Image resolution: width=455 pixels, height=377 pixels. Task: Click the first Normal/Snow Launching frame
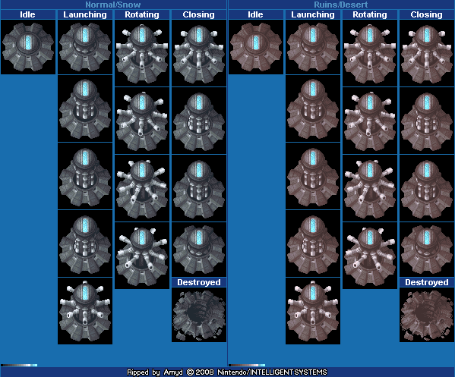(x=85, y=47)
